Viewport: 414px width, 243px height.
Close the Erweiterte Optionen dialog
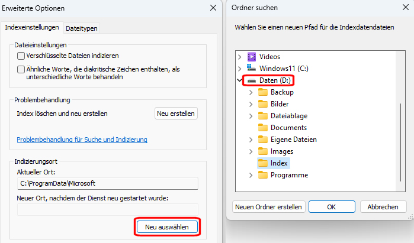(213, 8)
